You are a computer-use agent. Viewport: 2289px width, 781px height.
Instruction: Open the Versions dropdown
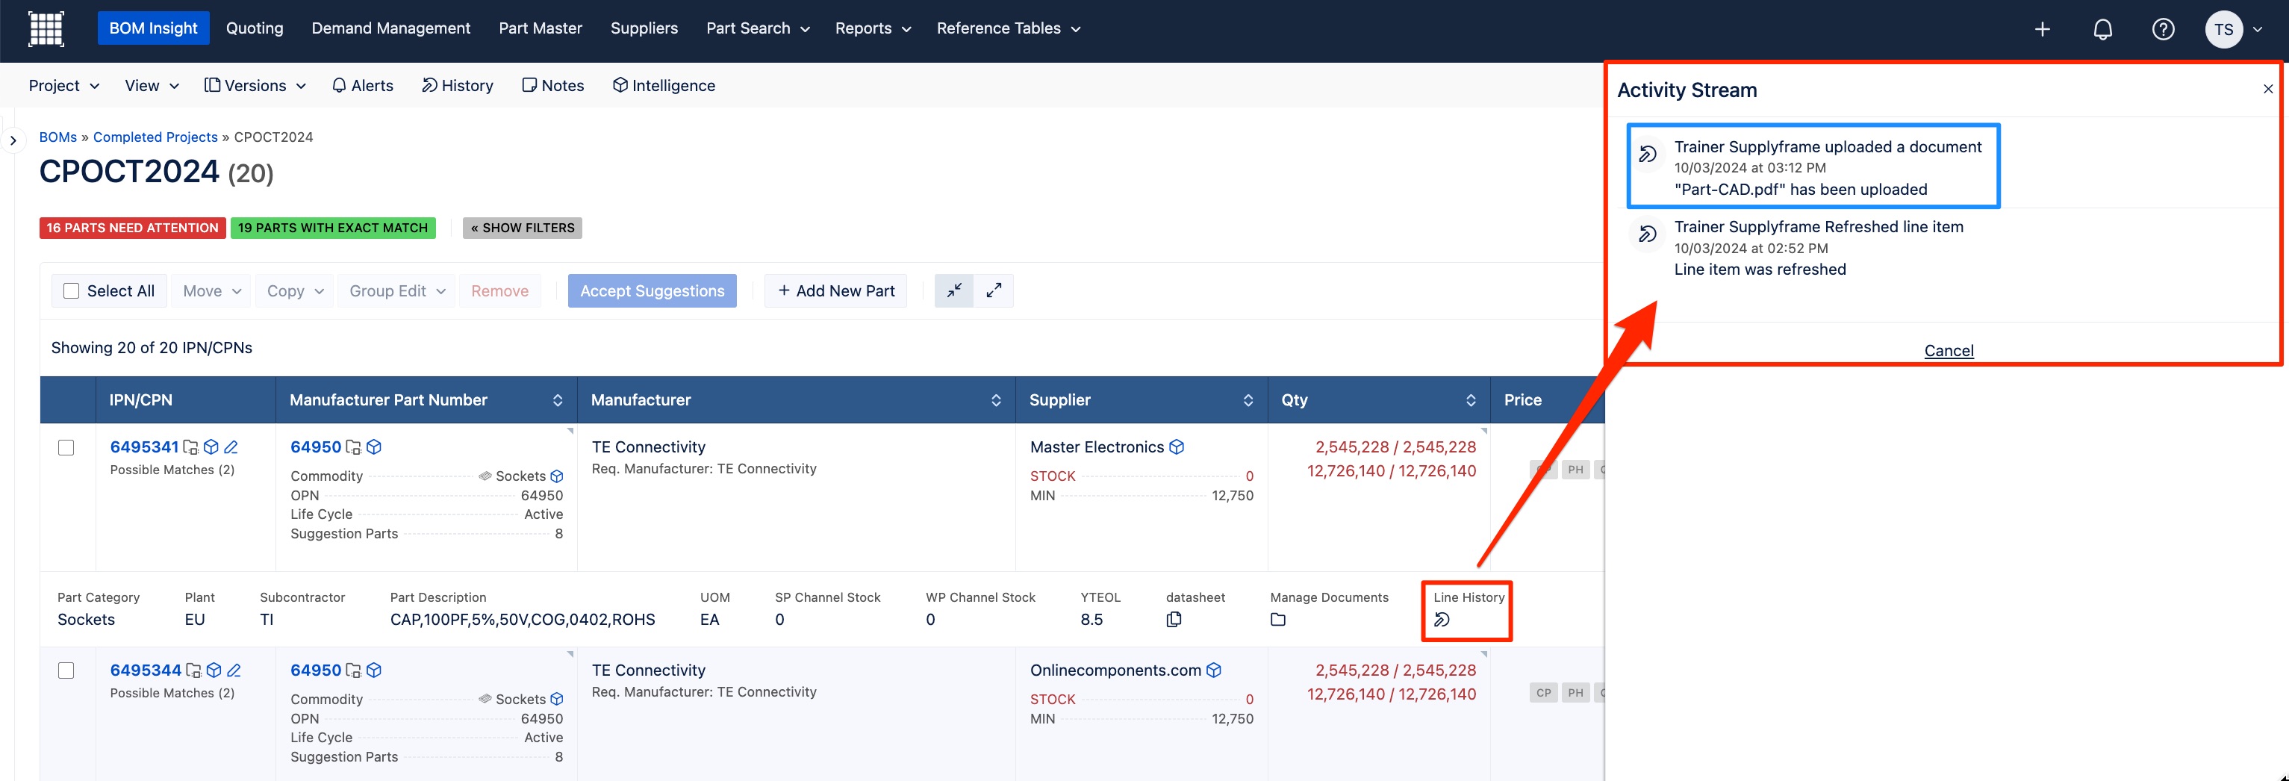[255, 86]
